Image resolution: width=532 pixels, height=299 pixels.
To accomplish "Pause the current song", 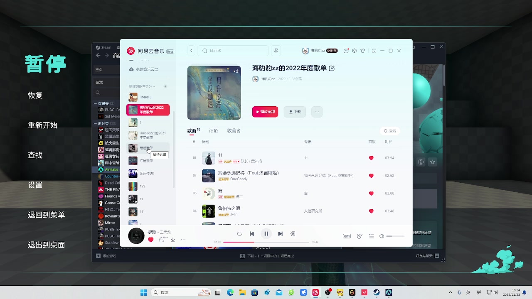I will pyautogui.click(x=266, y=234).
